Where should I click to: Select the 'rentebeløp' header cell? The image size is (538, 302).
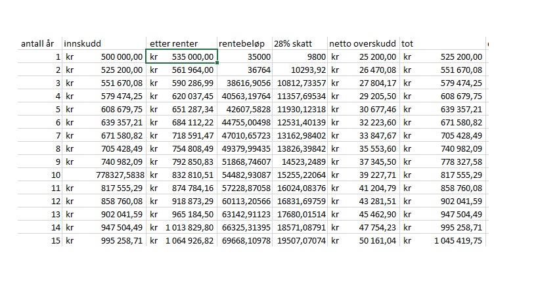(x=244, y=43)
